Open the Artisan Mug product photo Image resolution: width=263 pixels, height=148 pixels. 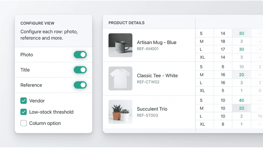click(x=120, y=45)
